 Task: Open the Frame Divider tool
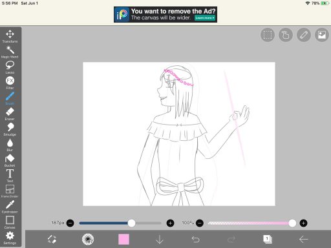[10, 191]
